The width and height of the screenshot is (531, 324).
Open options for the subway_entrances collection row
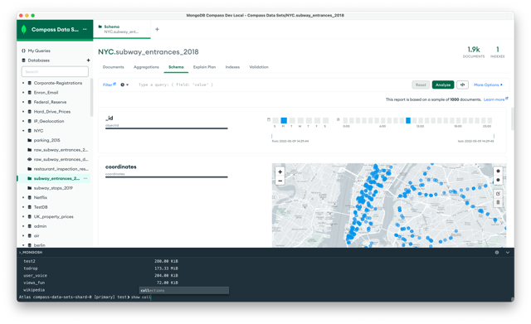point(85,178)
